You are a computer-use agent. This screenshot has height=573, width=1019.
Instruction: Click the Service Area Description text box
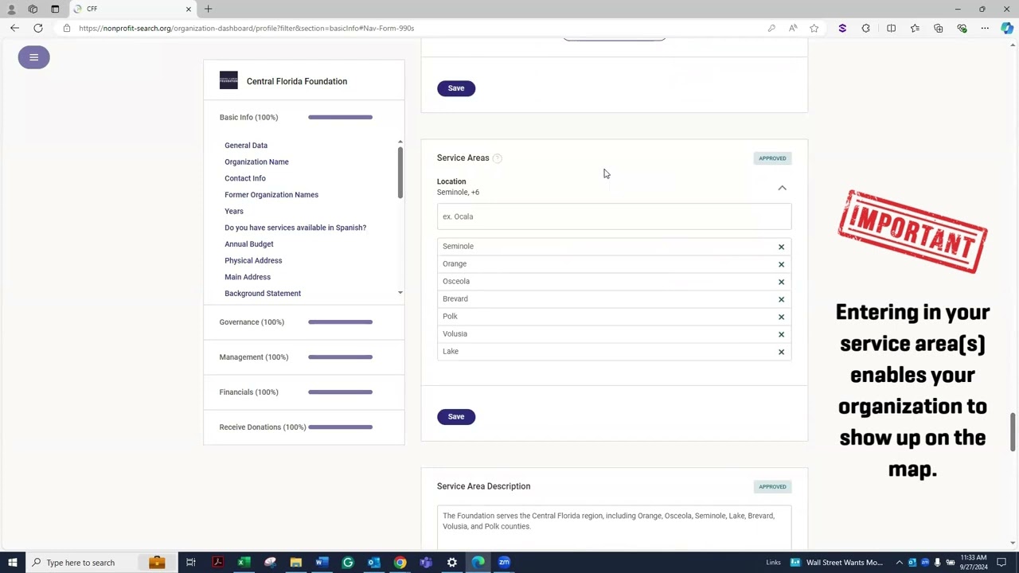[x=614, y=527]
